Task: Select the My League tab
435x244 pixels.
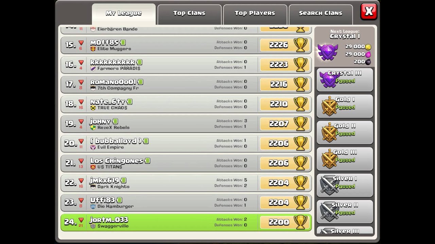Action: tap(124, 14)
